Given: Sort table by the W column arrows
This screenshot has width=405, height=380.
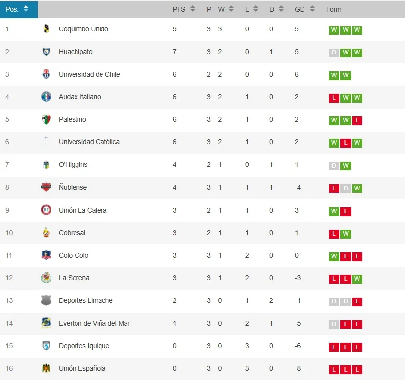Looking at the screenshot, I should coord(231,9).
